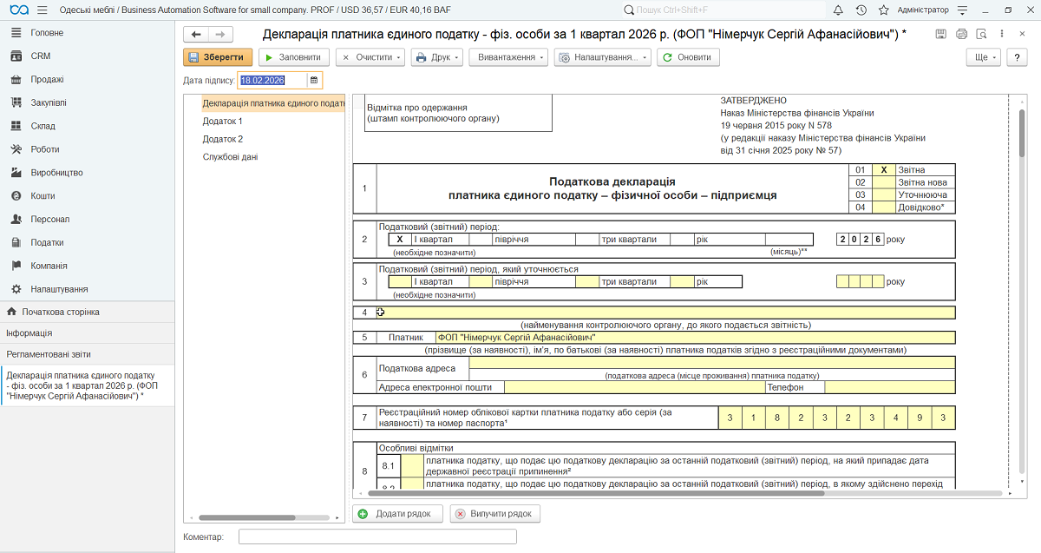Open the history clock icon
Image resolution: width=1041 pixels, height=553 pixels.
coord(861,10)
